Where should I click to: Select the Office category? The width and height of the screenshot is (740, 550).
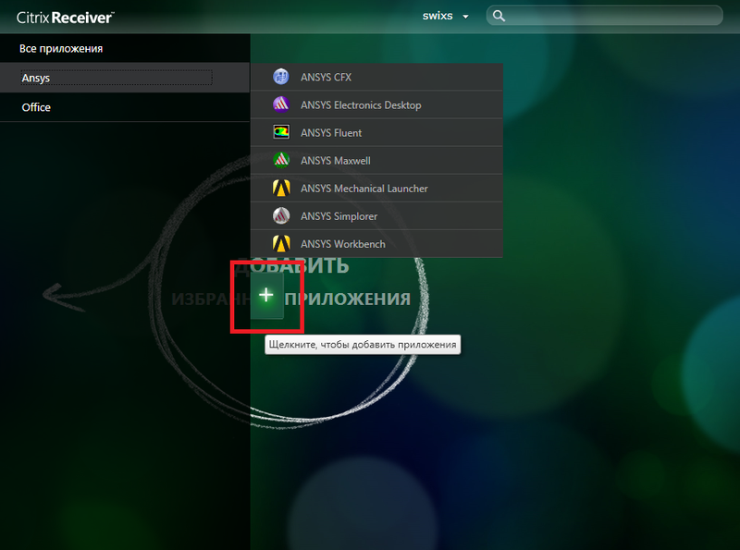click(125, 107)
